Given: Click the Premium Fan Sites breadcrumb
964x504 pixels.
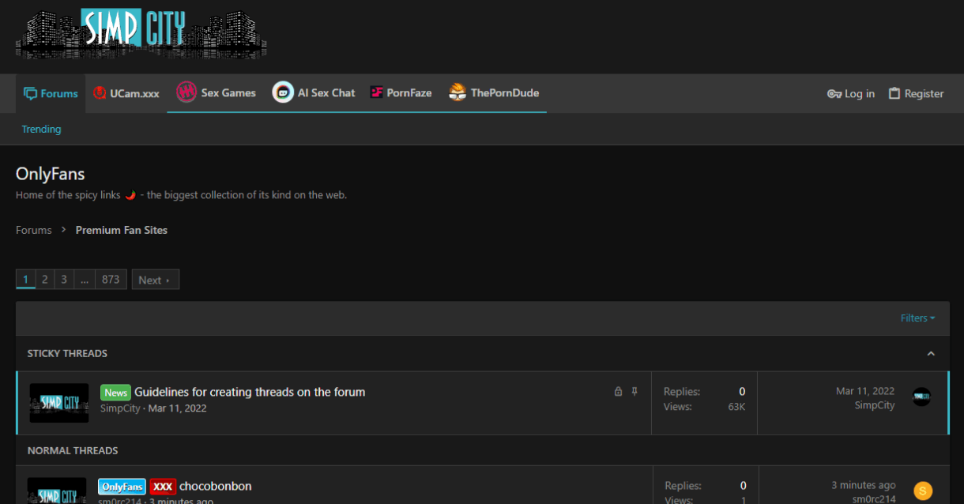Looking at the screenshot, I should (x=122, y=230).
